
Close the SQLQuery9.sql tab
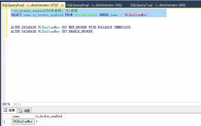[x=62, y=5]
